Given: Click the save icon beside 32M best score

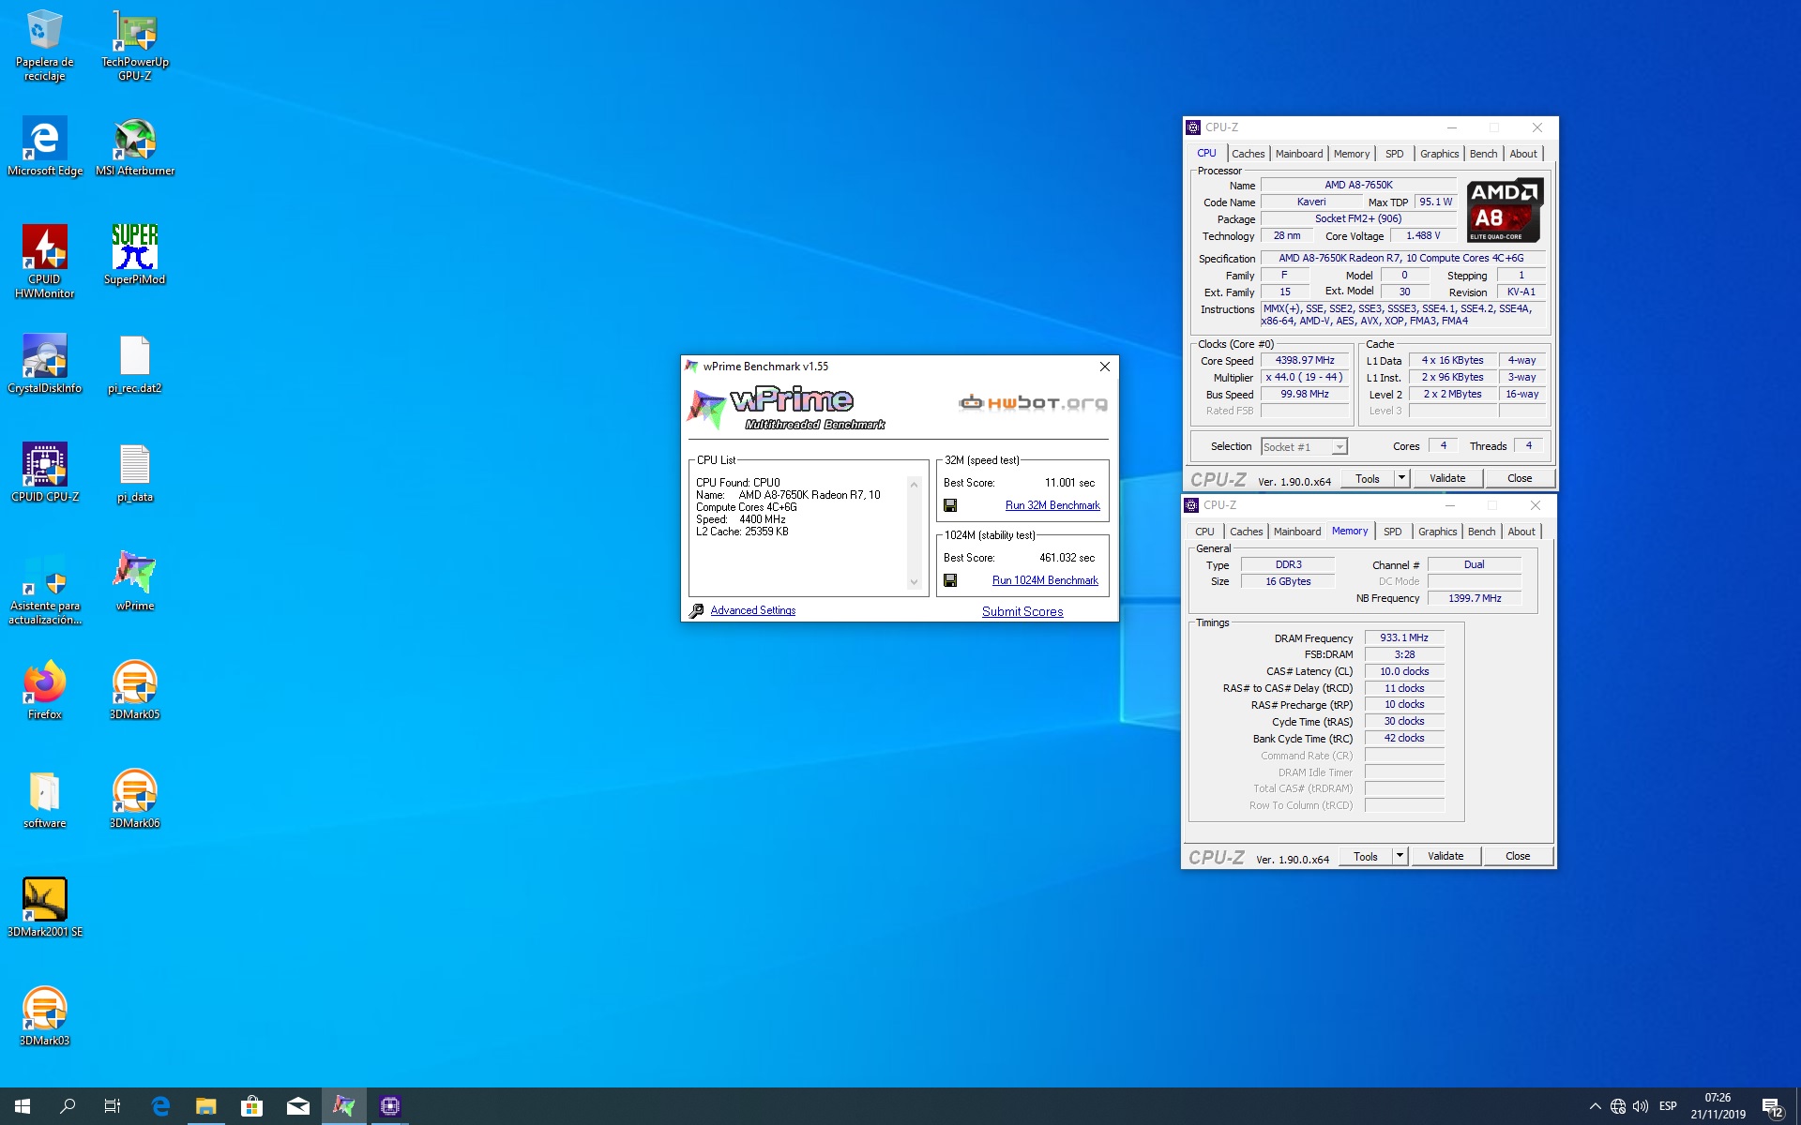Looking at the screenshot, I should pos(950,505).
